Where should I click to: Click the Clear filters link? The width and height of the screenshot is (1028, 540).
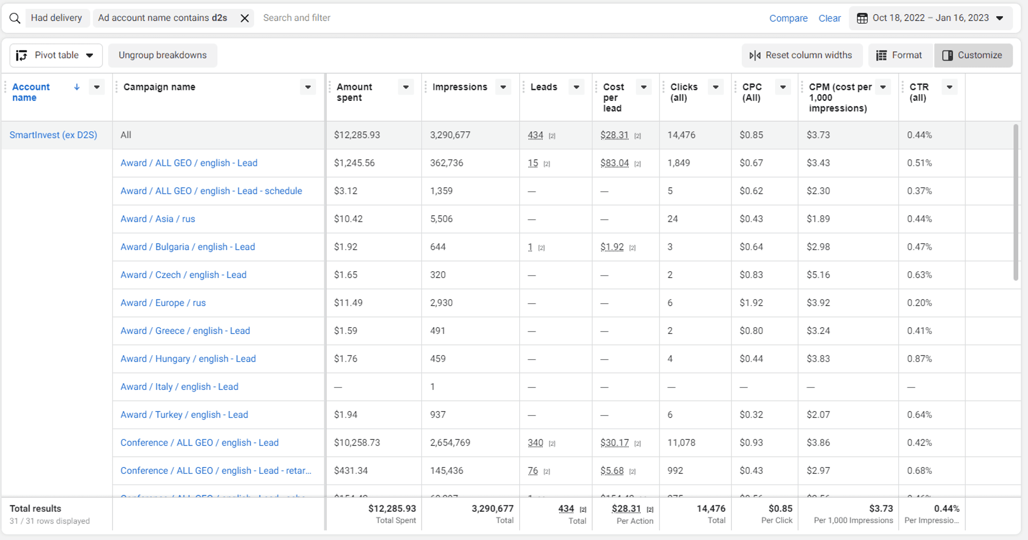pyautogui.click(x=830, y=17)
